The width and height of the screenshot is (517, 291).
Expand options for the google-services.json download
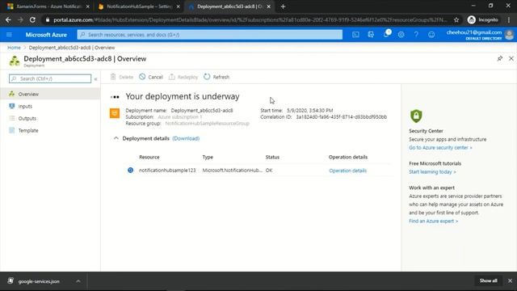pyautogui.click(x=78, y=281)
